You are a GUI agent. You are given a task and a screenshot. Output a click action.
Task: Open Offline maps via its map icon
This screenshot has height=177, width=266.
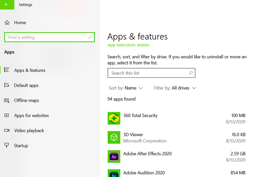pyautogui.click(x=7, y=100)
